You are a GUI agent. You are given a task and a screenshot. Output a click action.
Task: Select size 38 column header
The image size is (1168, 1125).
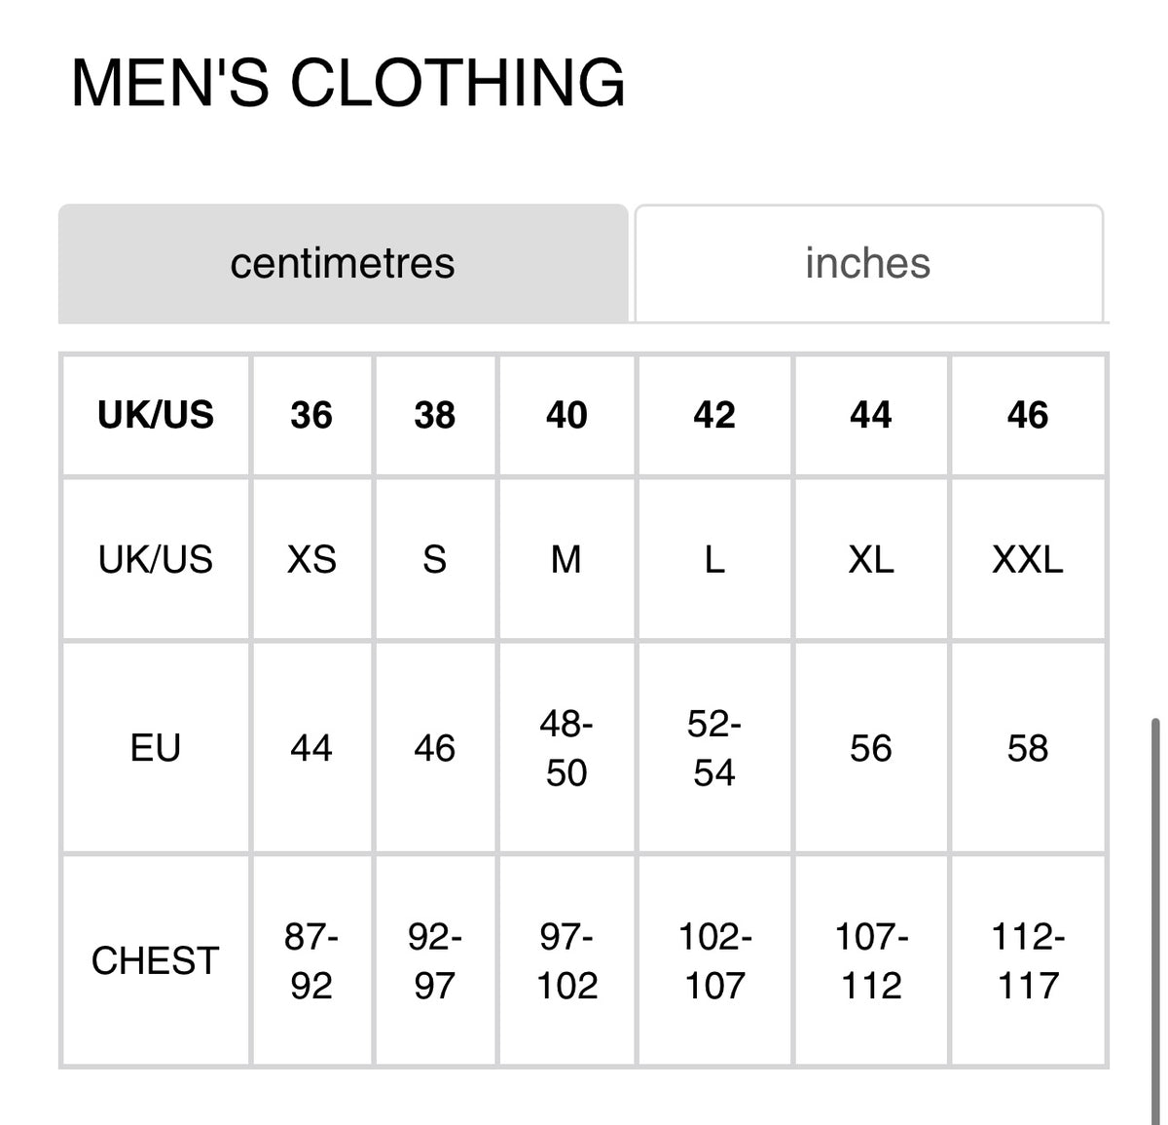point(434,416)
